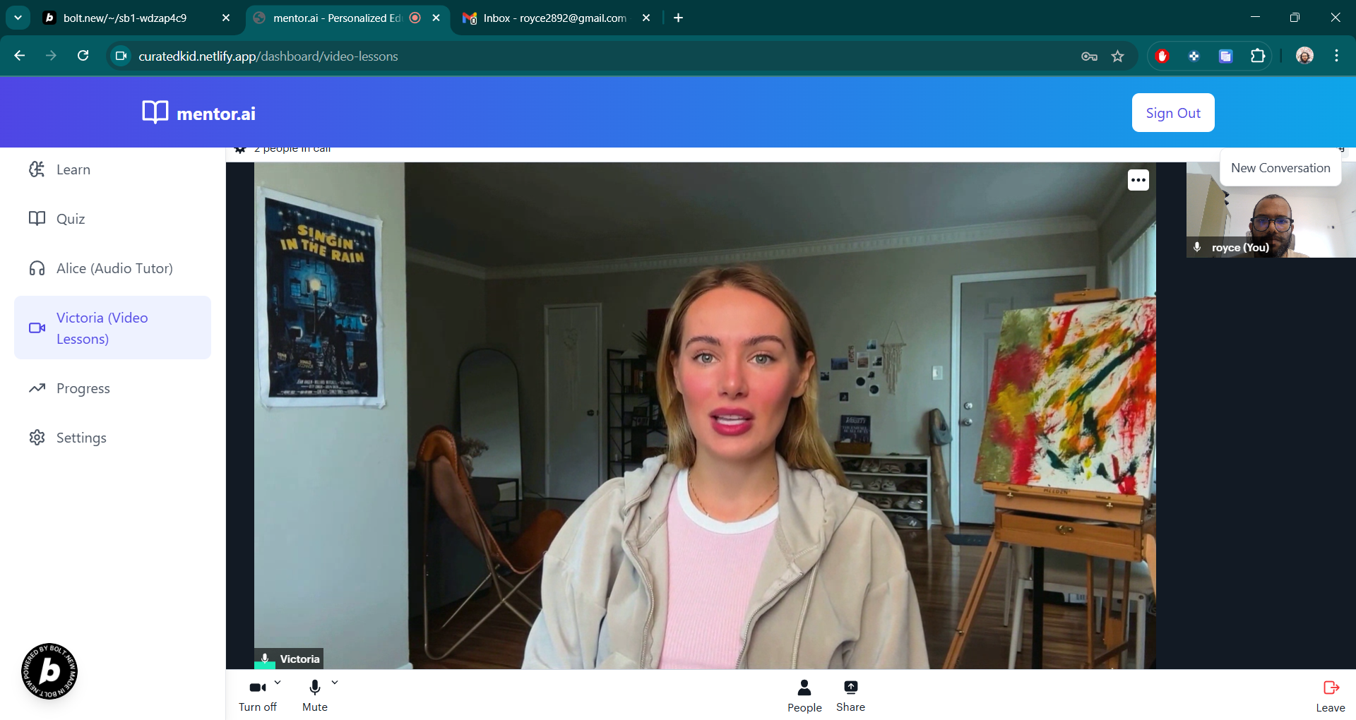1356x720 pixels.
Task: Go forward in browser history
Action: coord(51,56)
